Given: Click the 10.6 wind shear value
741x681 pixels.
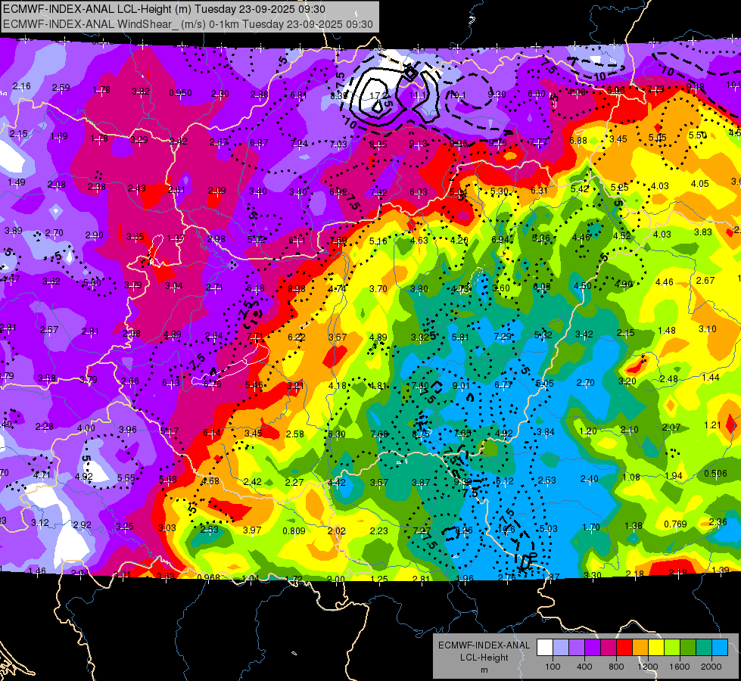Looking at the screenshot, I should [506, 530].
